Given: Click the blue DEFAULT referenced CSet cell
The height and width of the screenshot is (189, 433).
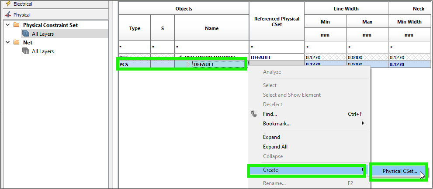Looking at the screenshot, I should point(277,57).
